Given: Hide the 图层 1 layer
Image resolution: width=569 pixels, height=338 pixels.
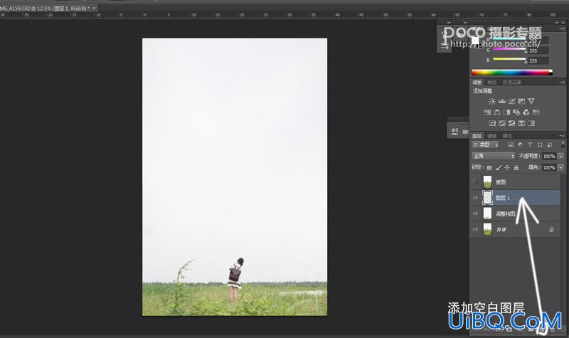Looking at the screenshot, I should point(475,198).
